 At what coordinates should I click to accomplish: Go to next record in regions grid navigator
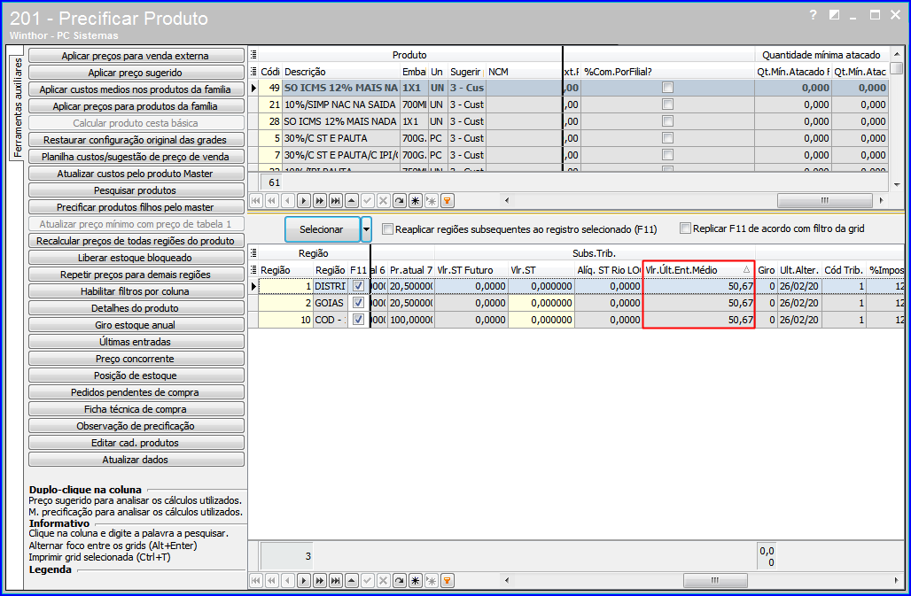303,580
